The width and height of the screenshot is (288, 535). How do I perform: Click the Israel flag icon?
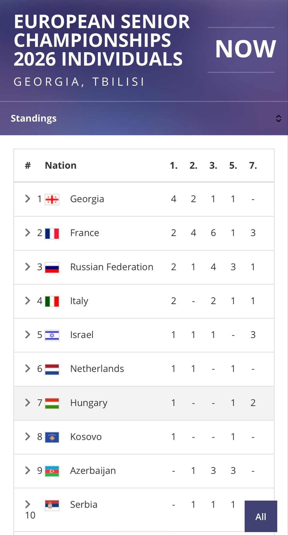pos(52,335)
